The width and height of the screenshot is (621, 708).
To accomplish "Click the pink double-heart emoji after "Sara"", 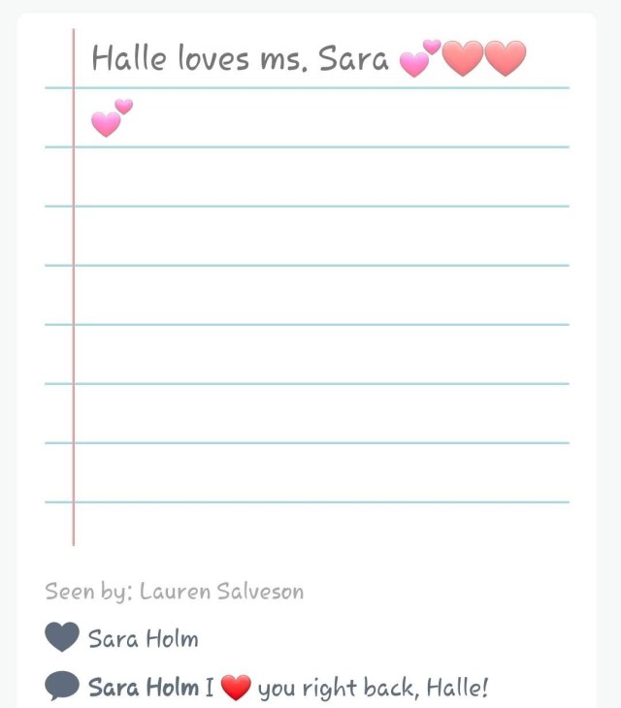I will [419, 59].
